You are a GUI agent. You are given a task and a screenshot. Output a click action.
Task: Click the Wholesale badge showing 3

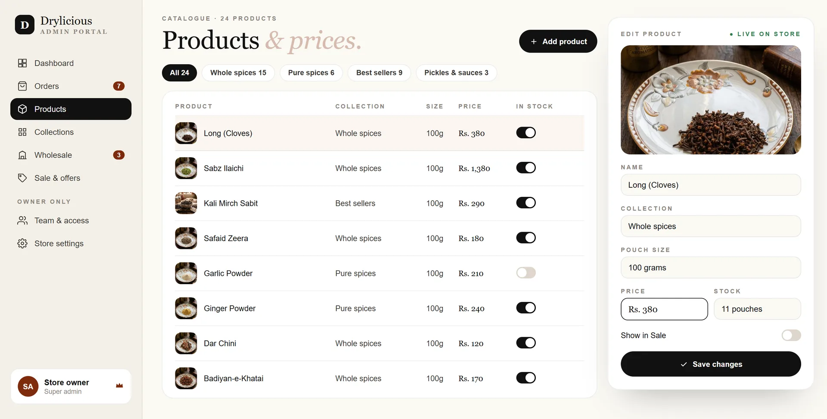tap(119, 155)
